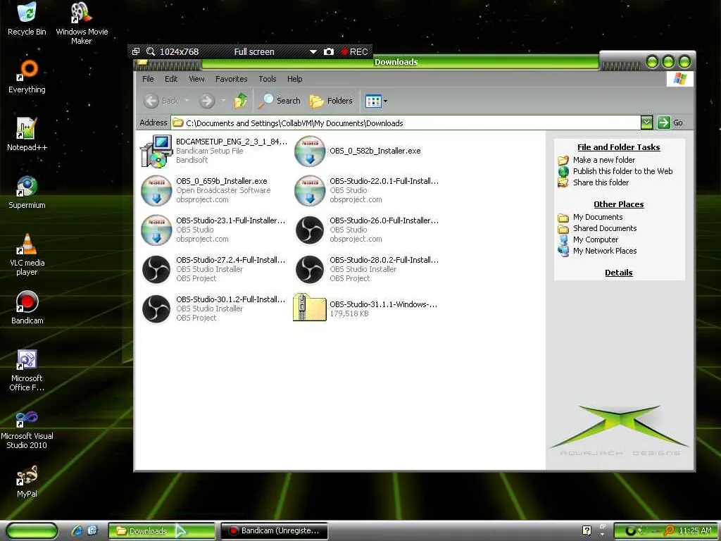This screenshot has height=541, width=721.
Task: Switch to Bandicam (Unregistered) taskbar button
Action: (275, 530)
